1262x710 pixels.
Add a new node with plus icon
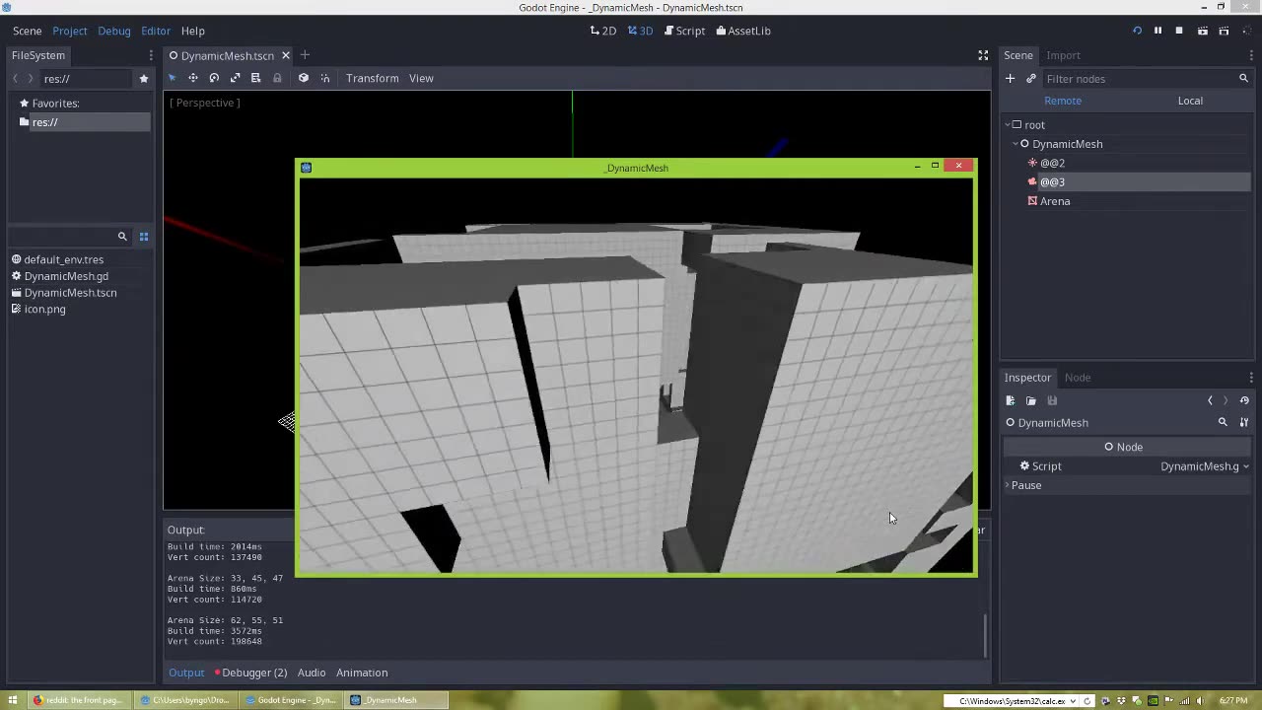pos(1010,79)
